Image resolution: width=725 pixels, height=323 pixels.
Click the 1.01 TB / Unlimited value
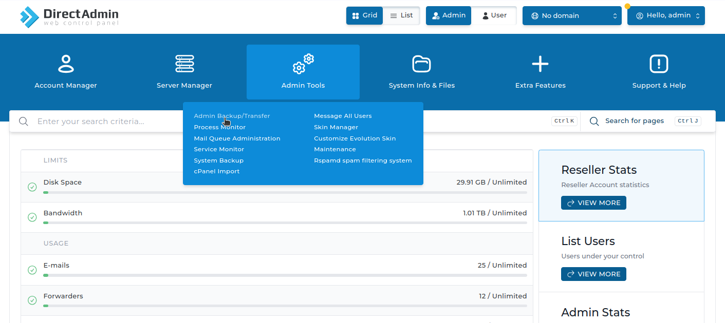coord(495,213)
